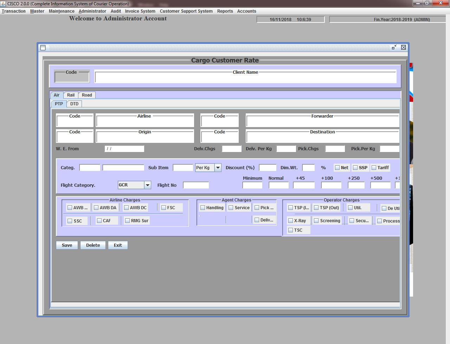The height and width of the screenshot is (344, 450).
Task: Open the Accounts menu
Action: (x=247, y=11)
